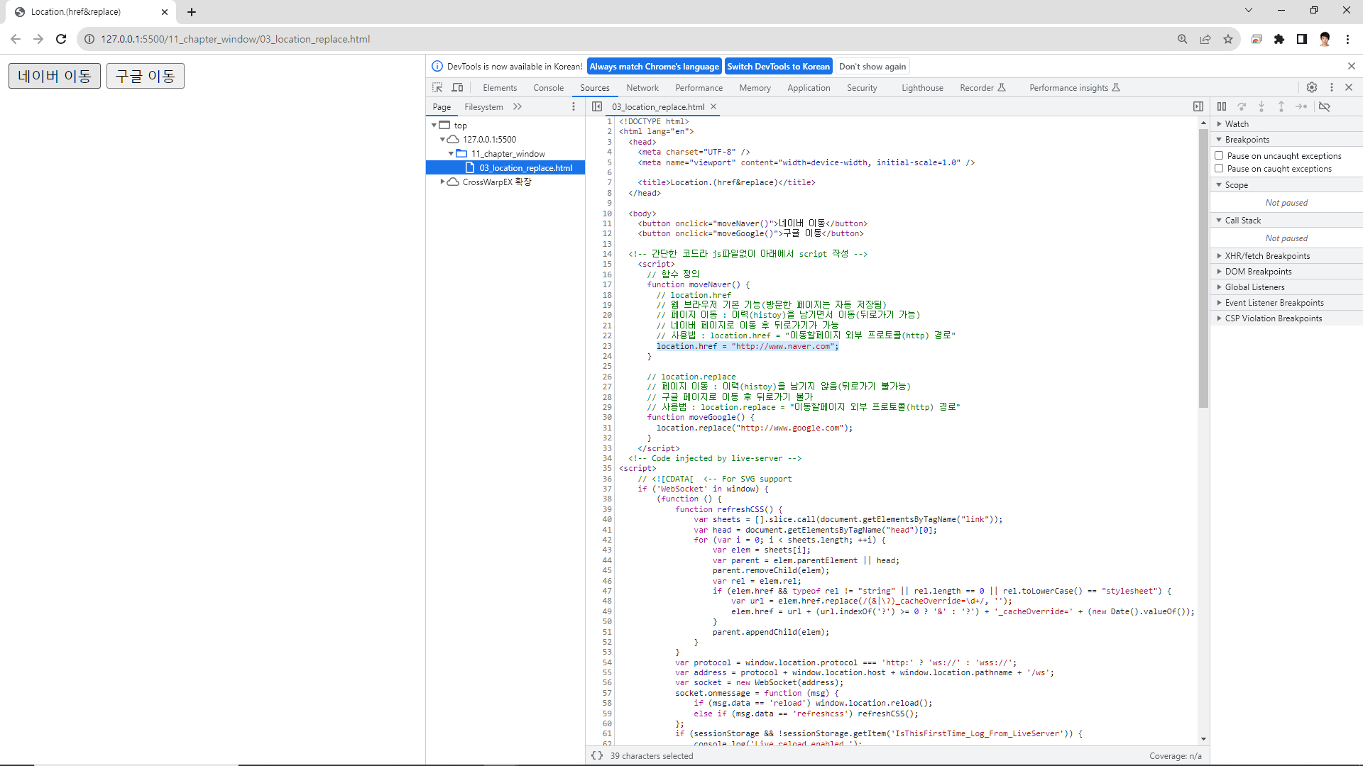Open DevTools settings gear
Screen dimensions: 1363x766
(x=1312, y=87)
